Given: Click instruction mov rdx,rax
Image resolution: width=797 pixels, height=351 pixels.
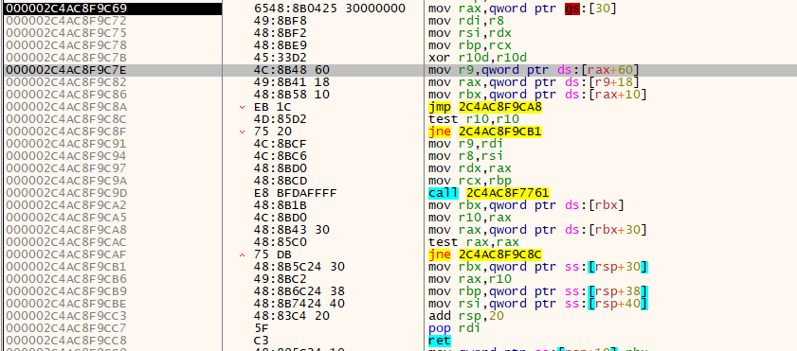Looking at the screenshot, I should 470,168.
